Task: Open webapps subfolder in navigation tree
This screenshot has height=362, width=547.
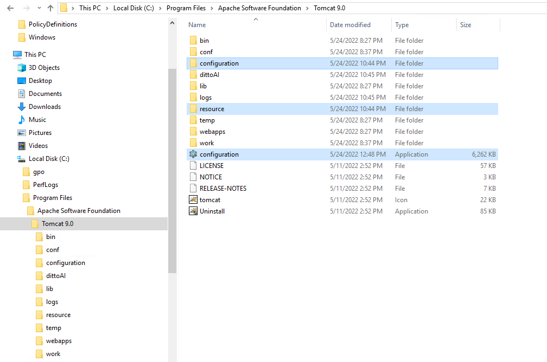Action: (59, 341)
